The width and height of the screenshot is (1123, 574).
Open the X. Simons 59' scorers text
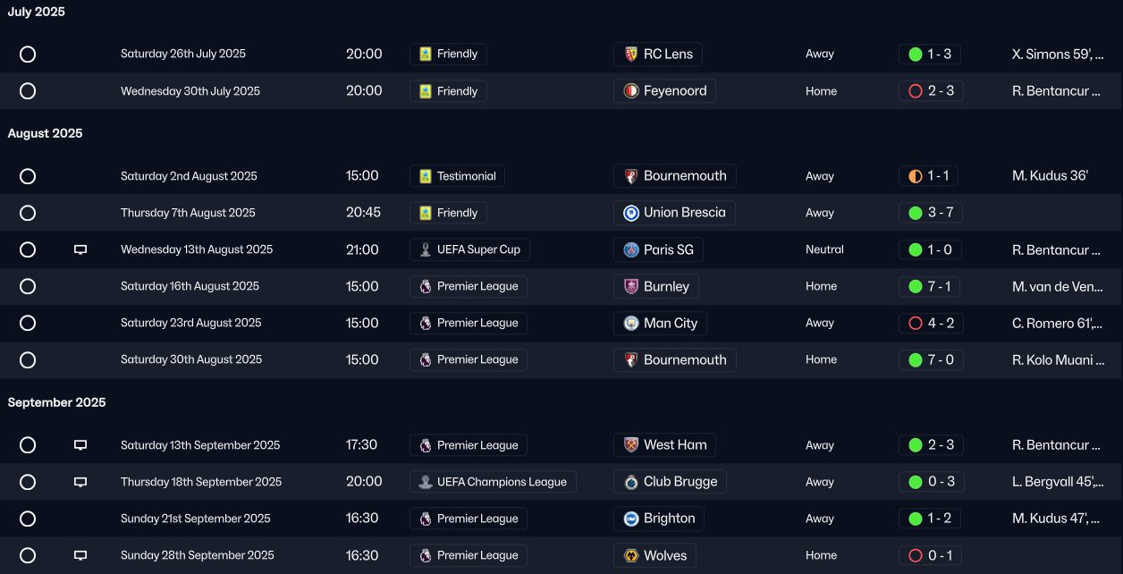pyautogui.click(x=1057, y=55)
